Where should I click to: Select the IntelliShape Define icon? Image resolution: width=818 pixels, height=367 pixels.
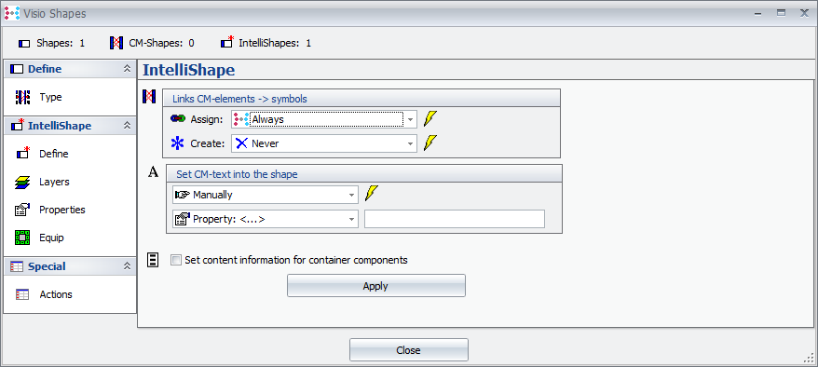23,154
